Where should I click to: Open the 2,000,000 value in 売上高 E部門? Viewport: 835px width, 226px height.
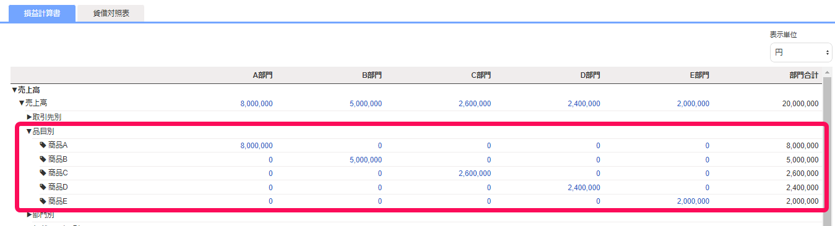pyautogui.click(x=693, y=104)
